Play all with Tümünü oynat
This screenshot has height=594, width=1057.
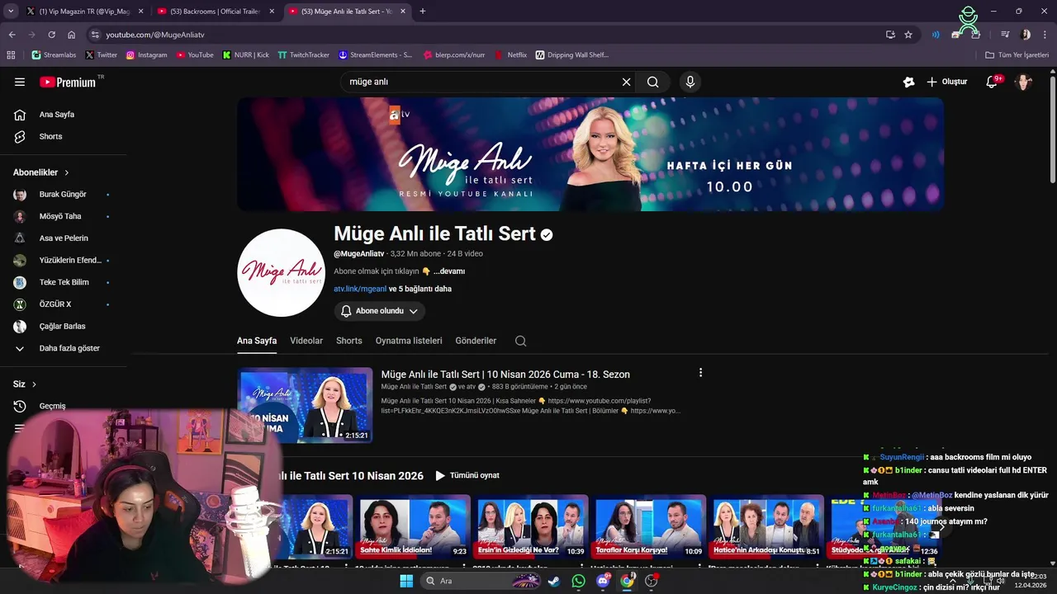point(467,475)
